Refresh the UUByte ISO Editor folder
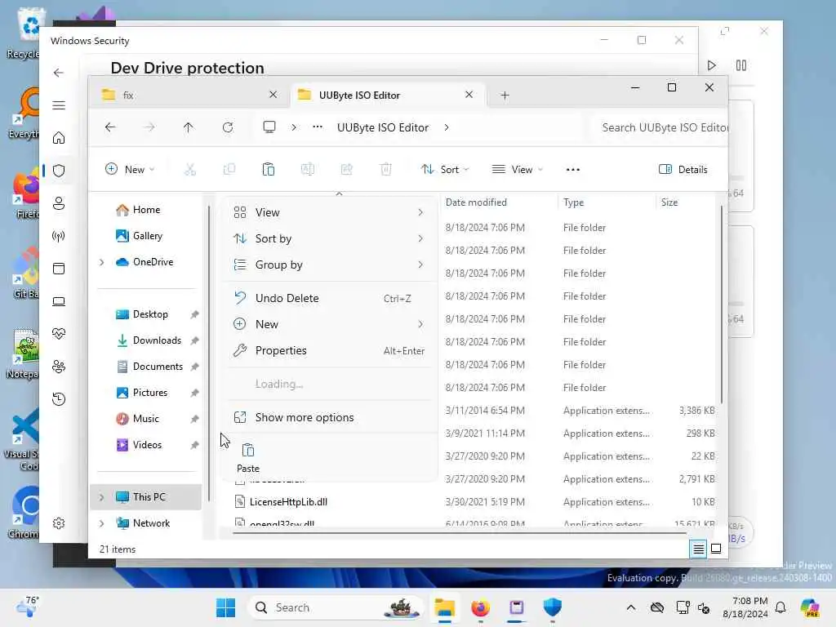 pyautogui.click(x=228, y=127)
